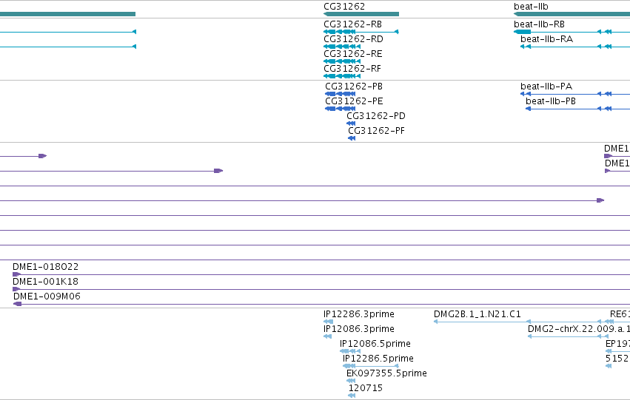Click the small CG31262-PF CDS glyph
This screenshot has height=400, width=630.
point(352,138)
